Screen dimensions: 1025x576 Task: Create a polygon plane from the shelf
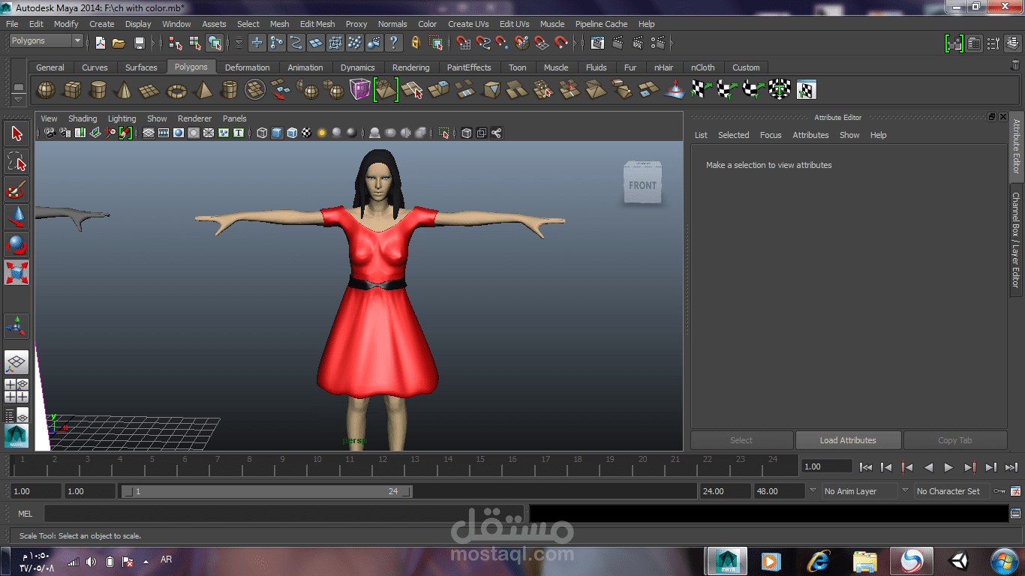pyautogui.click(x=150, y=90)
